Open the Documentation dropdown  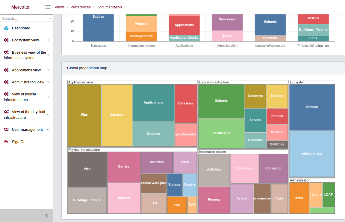click(110, 7)
